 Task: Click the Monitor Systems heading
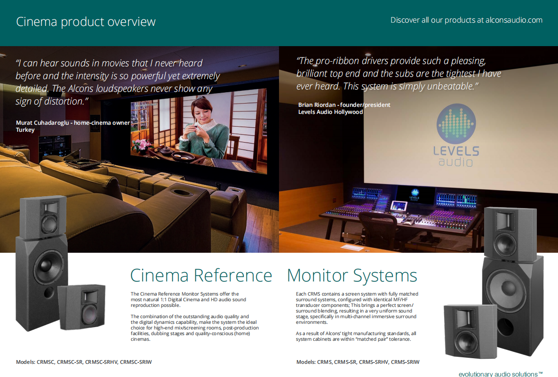coord(352,275)
